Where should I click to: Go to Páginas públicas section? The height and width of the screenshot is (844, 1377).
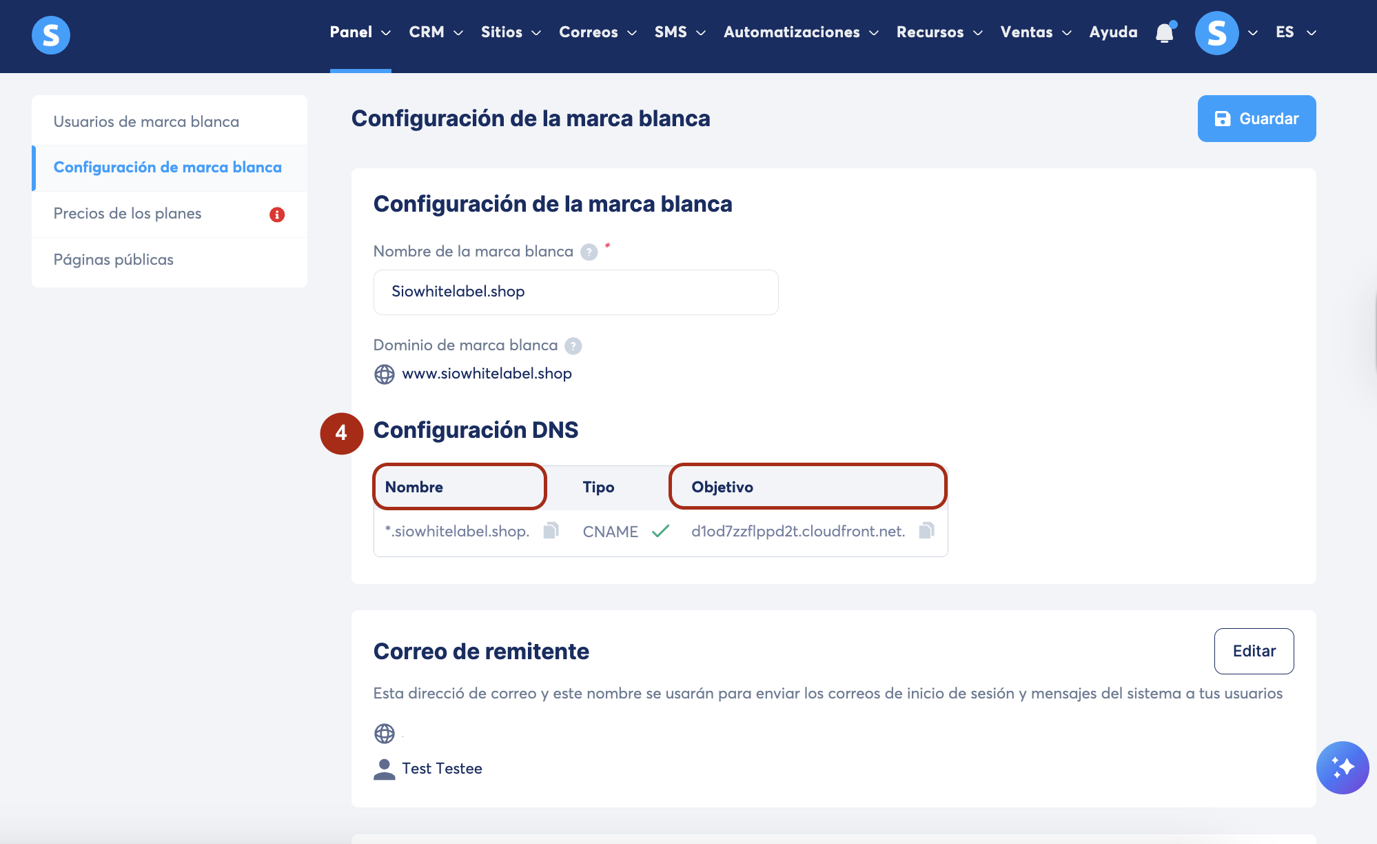114,260
